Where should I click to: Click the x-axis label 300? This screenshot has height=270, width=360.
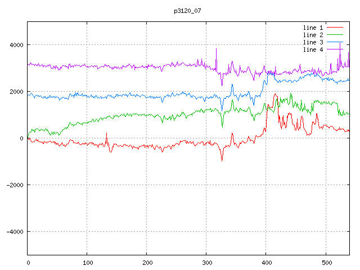point(207,263)
